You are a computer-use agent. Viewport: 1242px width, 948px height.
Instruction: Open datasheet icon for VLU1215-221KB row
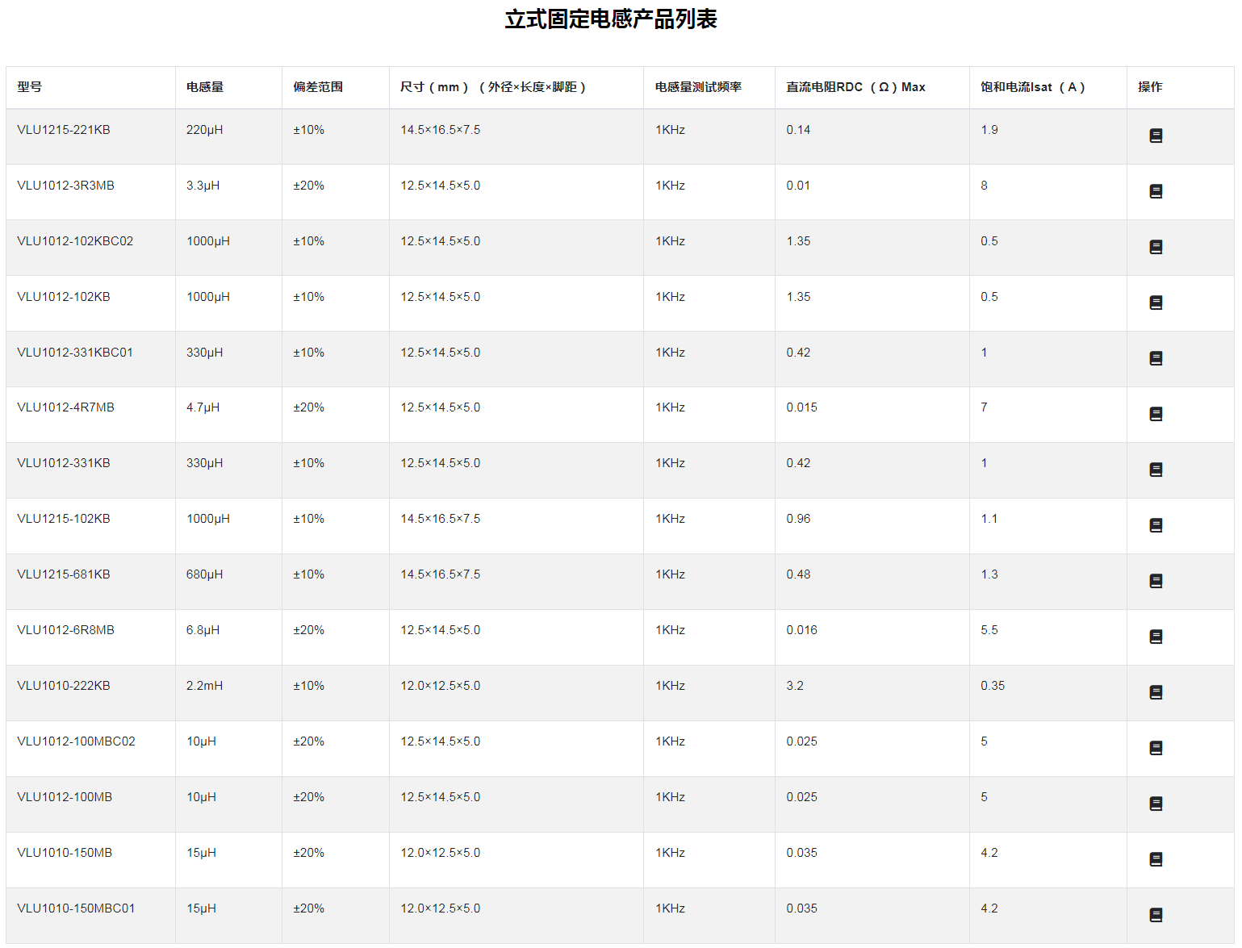tap(1156, 136)
